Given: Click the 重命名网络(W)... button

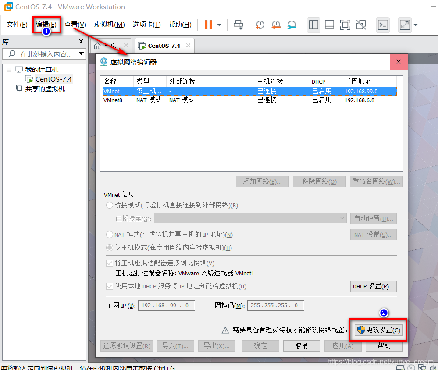Looking at the screenshot, I should click(376, 181).
